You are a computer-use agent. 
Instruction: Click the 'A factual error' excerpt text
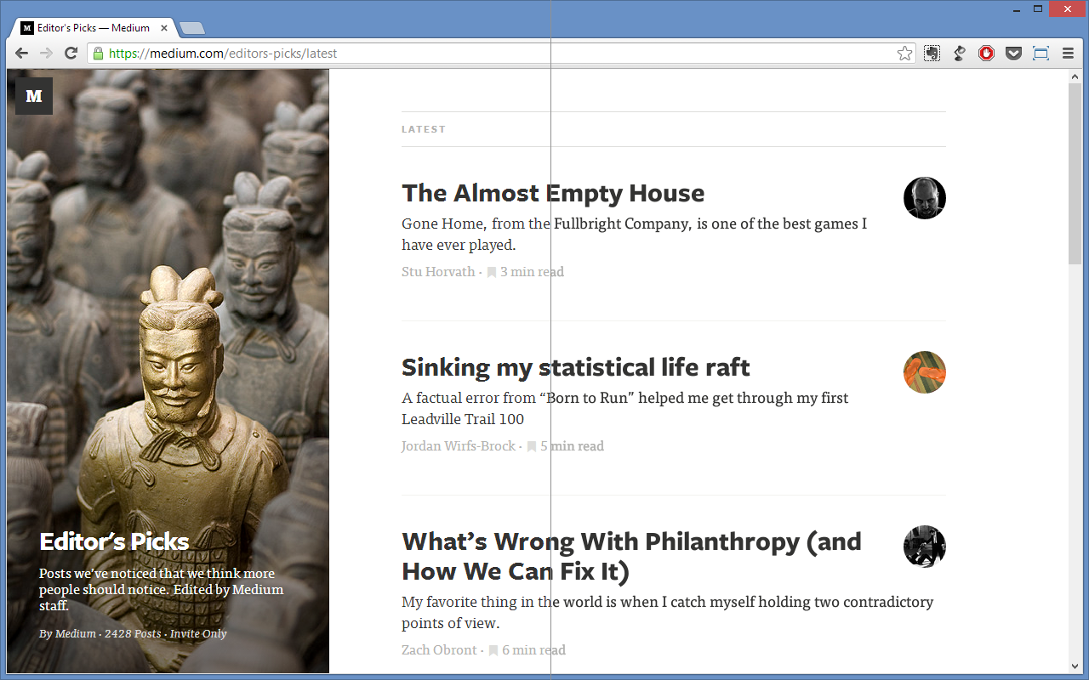click(x=624, y=408)
